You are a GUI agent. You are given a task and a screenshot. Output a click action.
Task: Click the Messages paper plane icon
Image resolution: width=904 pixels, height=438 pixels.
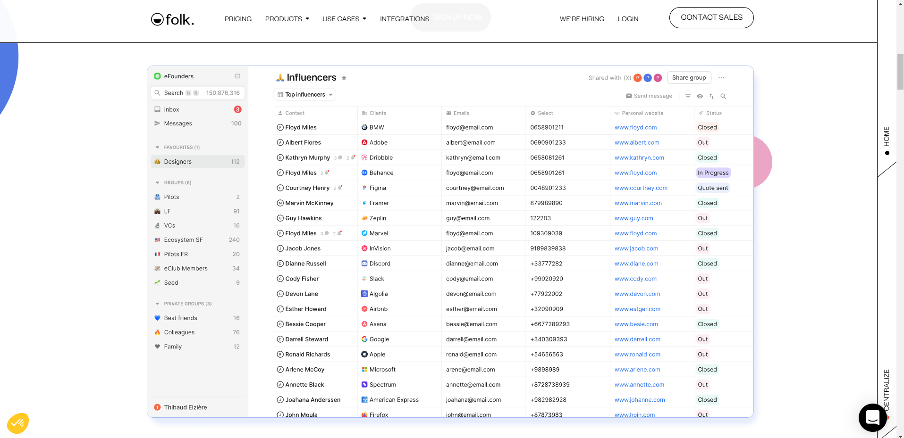tap(158, 124)
